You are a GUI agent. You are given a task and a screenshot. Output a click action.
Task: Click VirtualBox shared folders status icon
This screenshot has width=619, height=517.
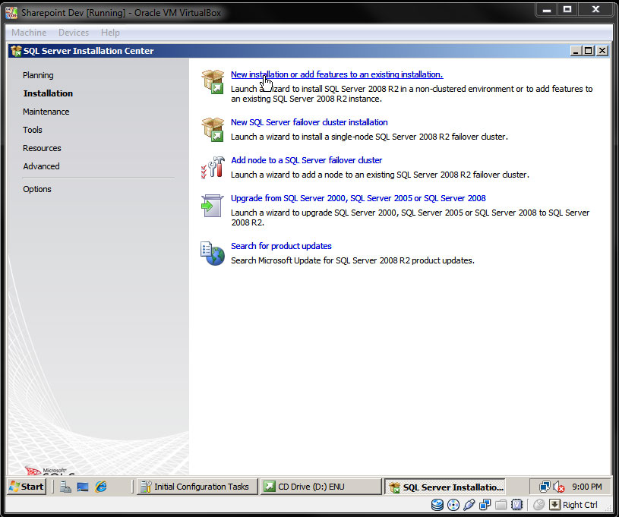coord(501,505)
